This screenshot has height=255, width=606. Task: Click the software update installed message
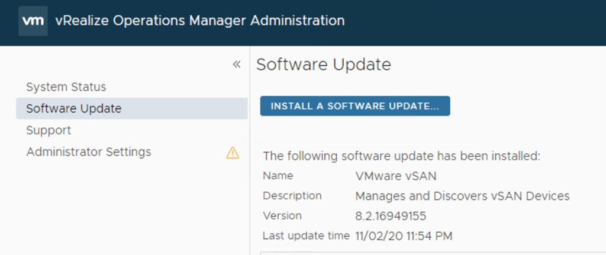(402, 156)
